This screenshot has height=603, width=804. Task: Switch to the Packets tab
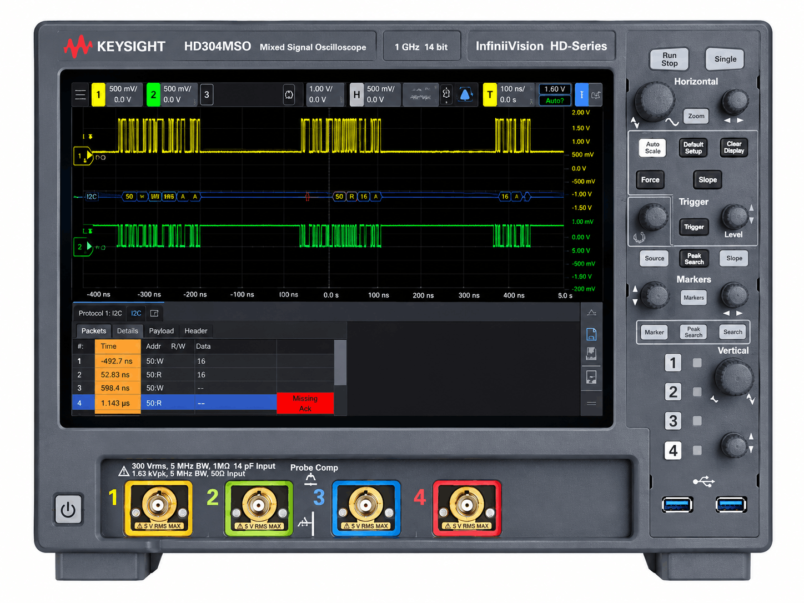pyautogui.click(x=93, y=331)
